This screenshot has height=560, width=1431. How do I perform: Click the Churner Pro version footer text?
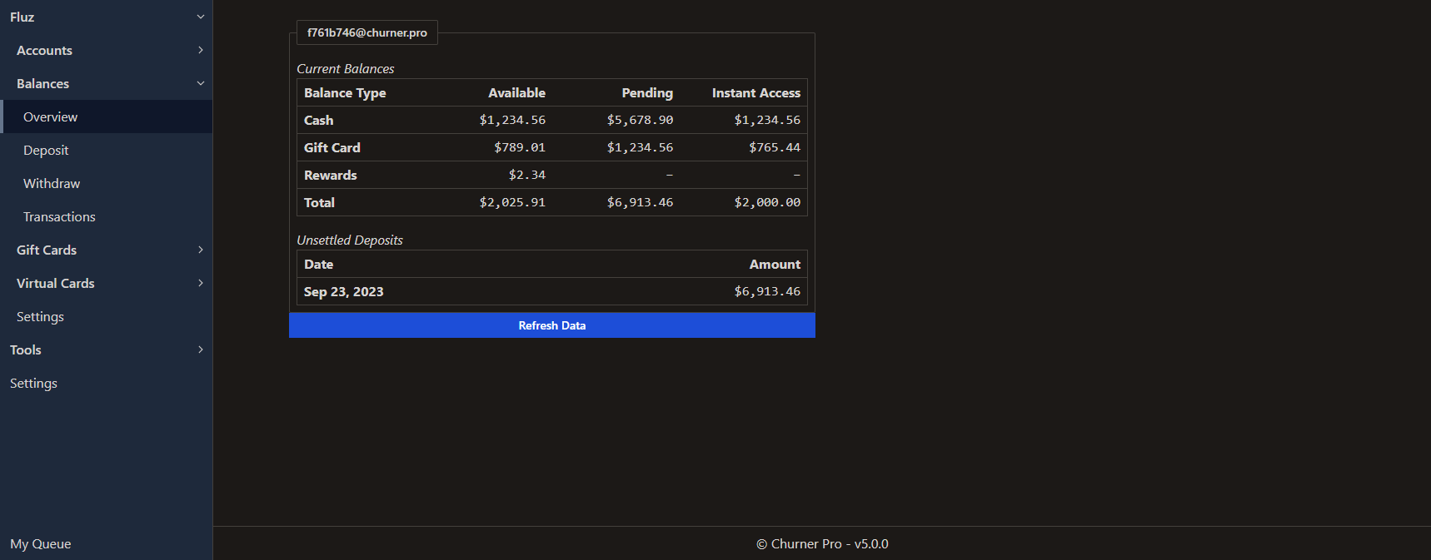tap(822, 544)
